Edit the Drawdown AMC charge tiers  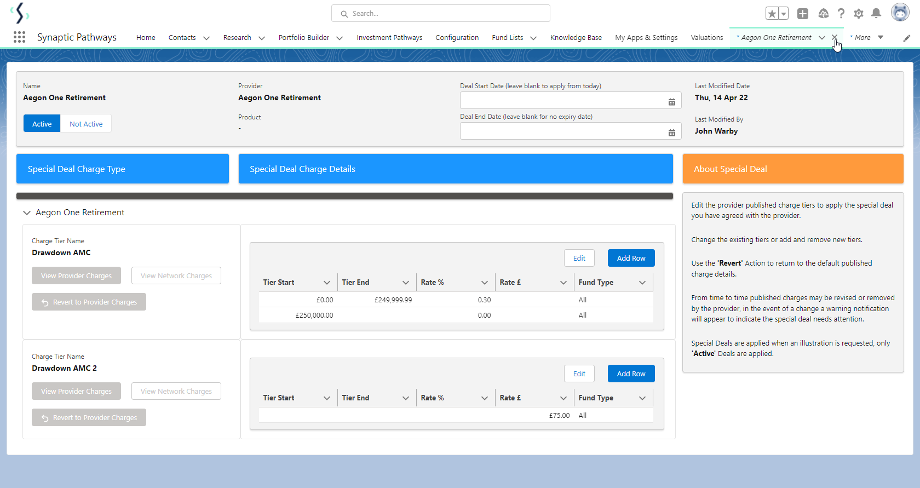coord(579,258)
